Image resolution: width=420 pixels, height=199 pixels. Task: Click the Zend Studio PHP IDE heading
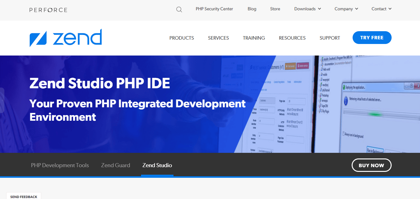(x=100, y=83)
